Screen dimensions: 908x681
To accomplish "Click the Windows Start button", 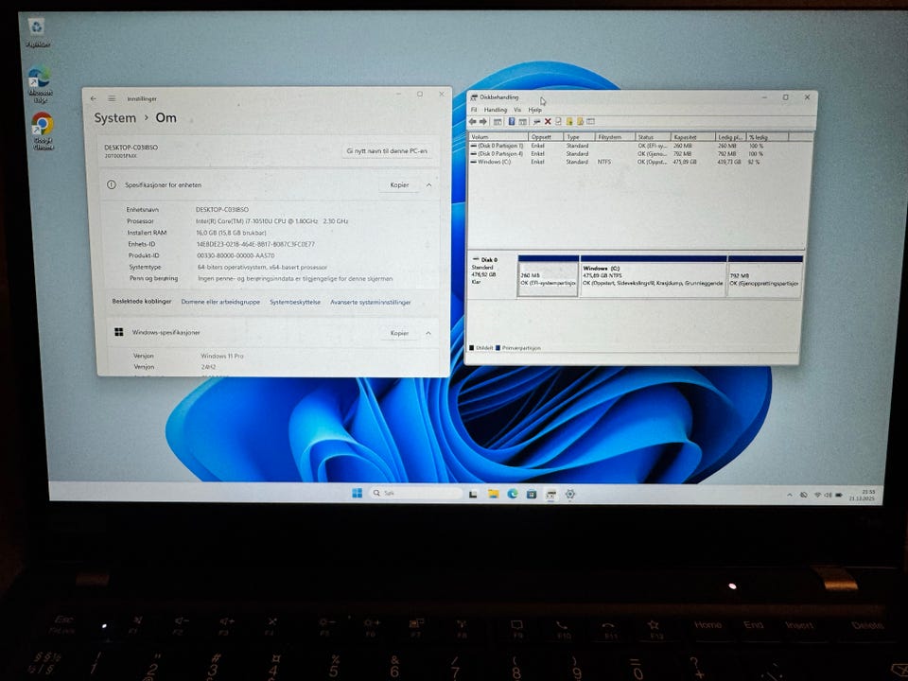I will pyautogui.click(x=357, y=494).
